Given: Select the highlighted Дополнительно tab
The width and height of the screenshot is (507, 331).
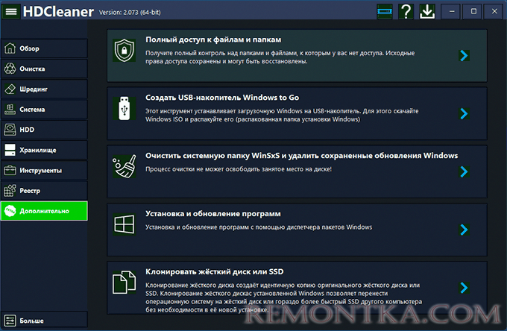Looking at the screenshot, I should (44, 211).
